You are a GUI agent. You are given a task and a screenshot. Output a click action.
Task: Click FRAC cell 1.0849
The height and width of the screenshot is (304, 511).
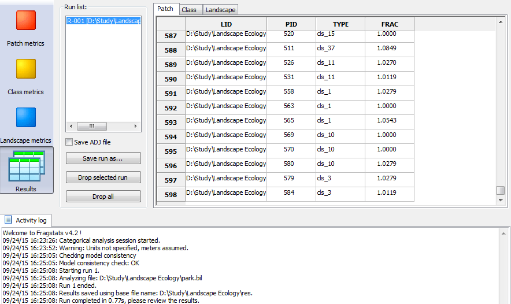pyautogui.click(x=390, y=50)
